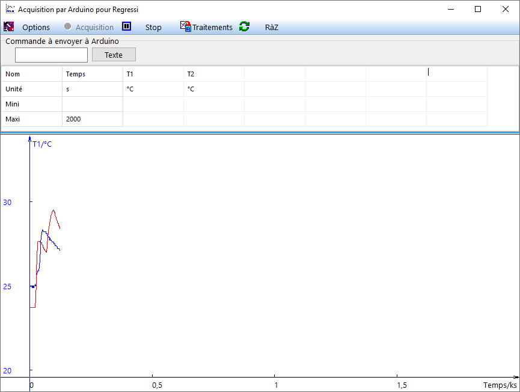Click the Traitements Regressi icon
The width and height of the screenshot is (520, 392).
pyautogui.click(x=185, y=26)
